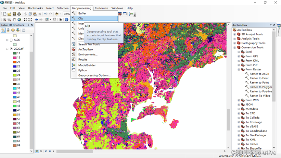The image size is (281, 158).
Task: Select the Zoom Out tool
Action: (9, 19)
